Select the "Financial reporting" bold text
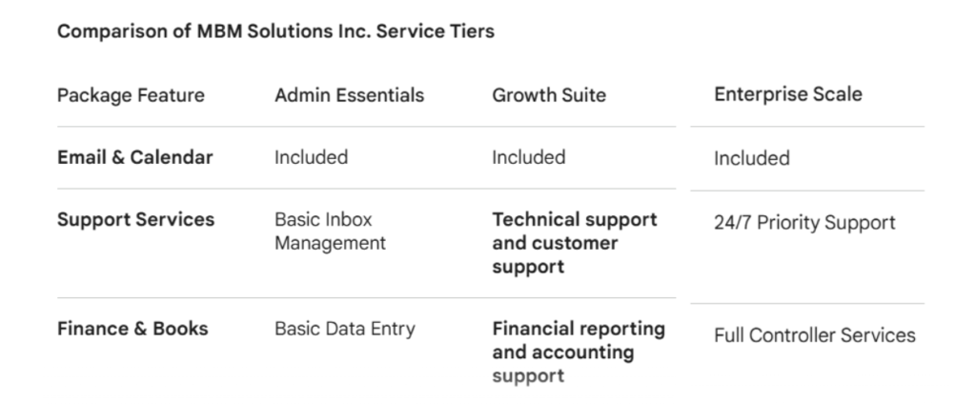The height and width of the screenshot is (404, 976). click(579, 329)
